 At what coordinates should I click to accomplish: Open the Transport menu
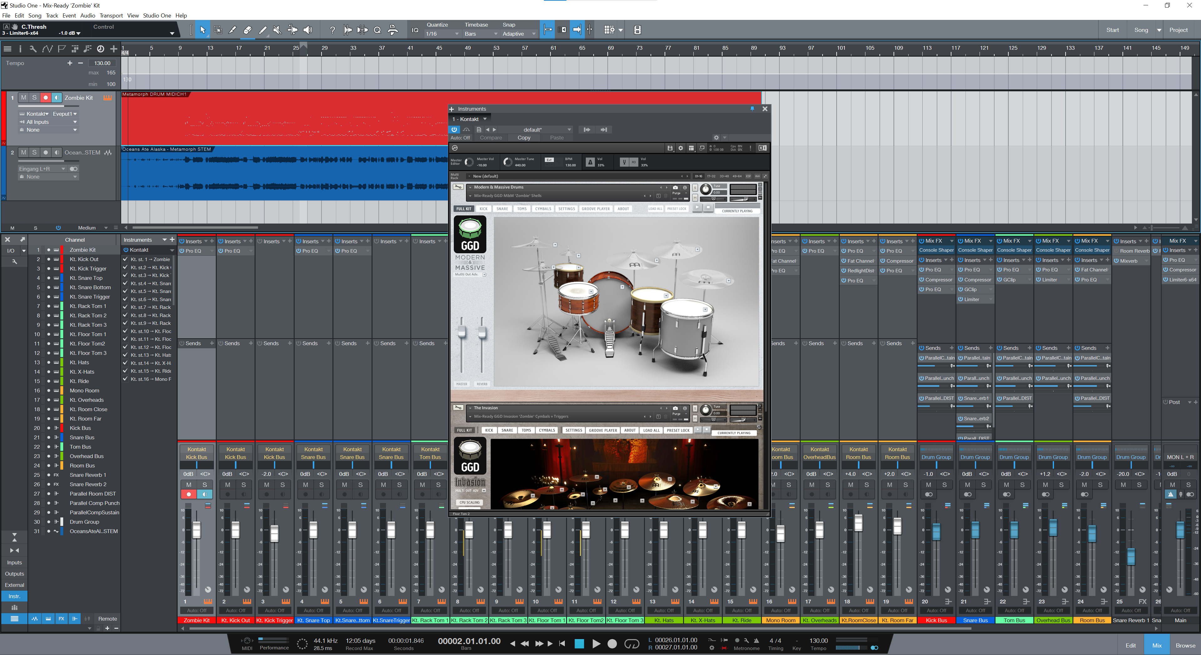click(x=111, y=15)
